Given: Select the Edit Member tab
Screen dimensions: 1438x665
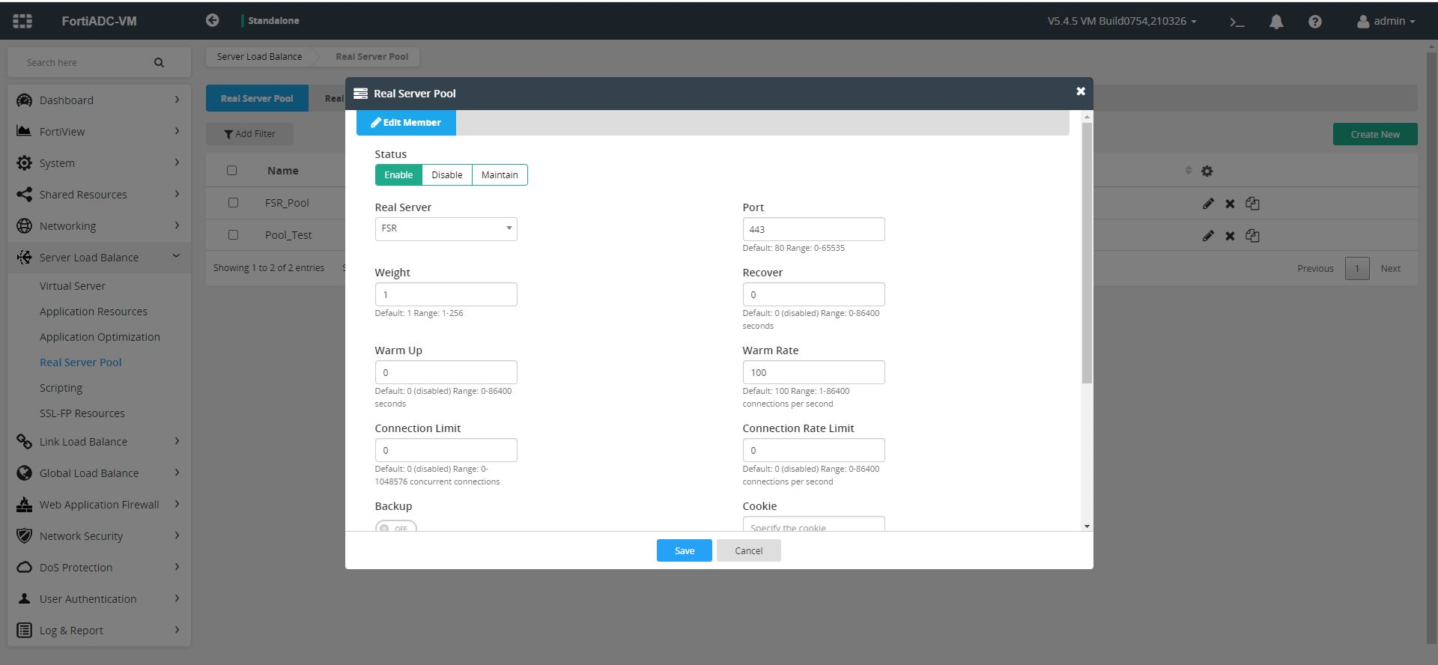Looking at the screenshot, I should [406, 122].
